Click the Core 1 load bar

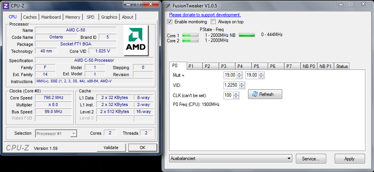coord(190,35)
